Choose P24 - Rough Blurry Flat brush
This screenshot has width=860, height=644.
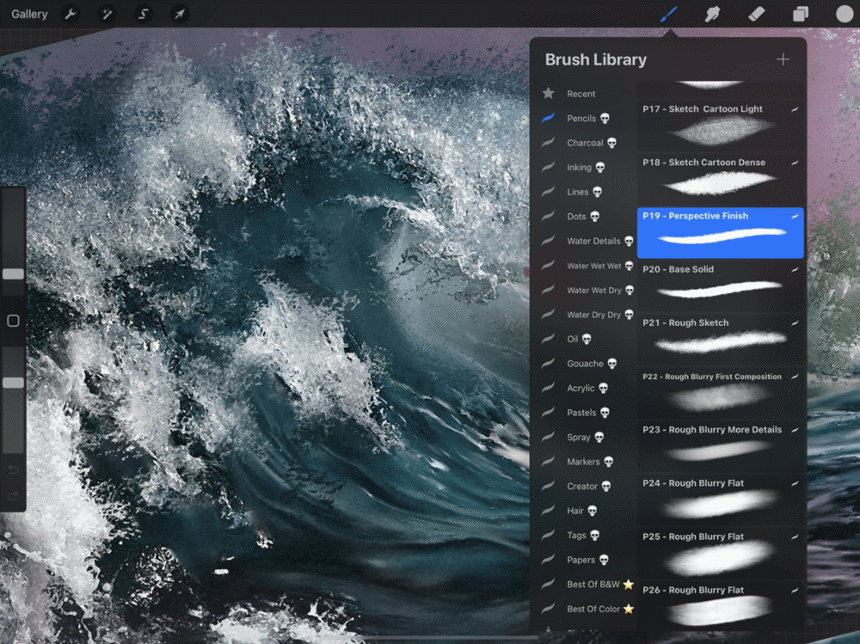tap(720, 500)
